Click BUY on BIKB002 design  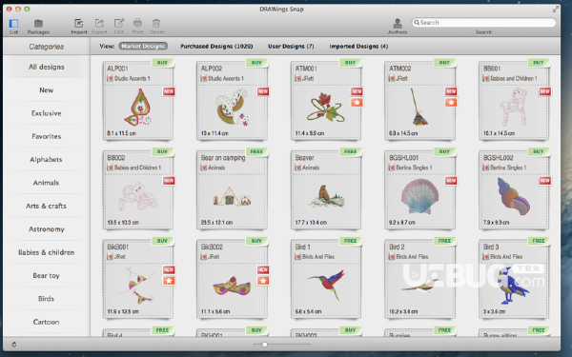tap(256, 241)
